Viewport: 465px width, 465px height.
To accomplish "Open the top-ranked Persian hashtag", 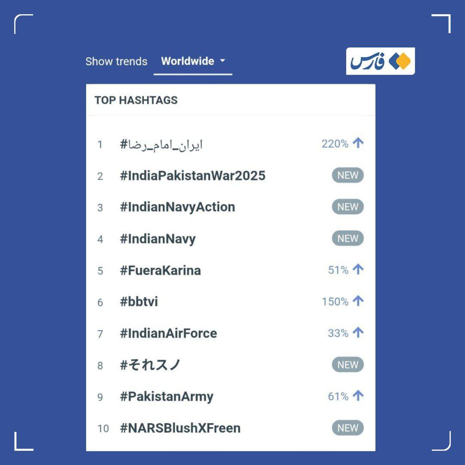I will click(x=161, y=145).
